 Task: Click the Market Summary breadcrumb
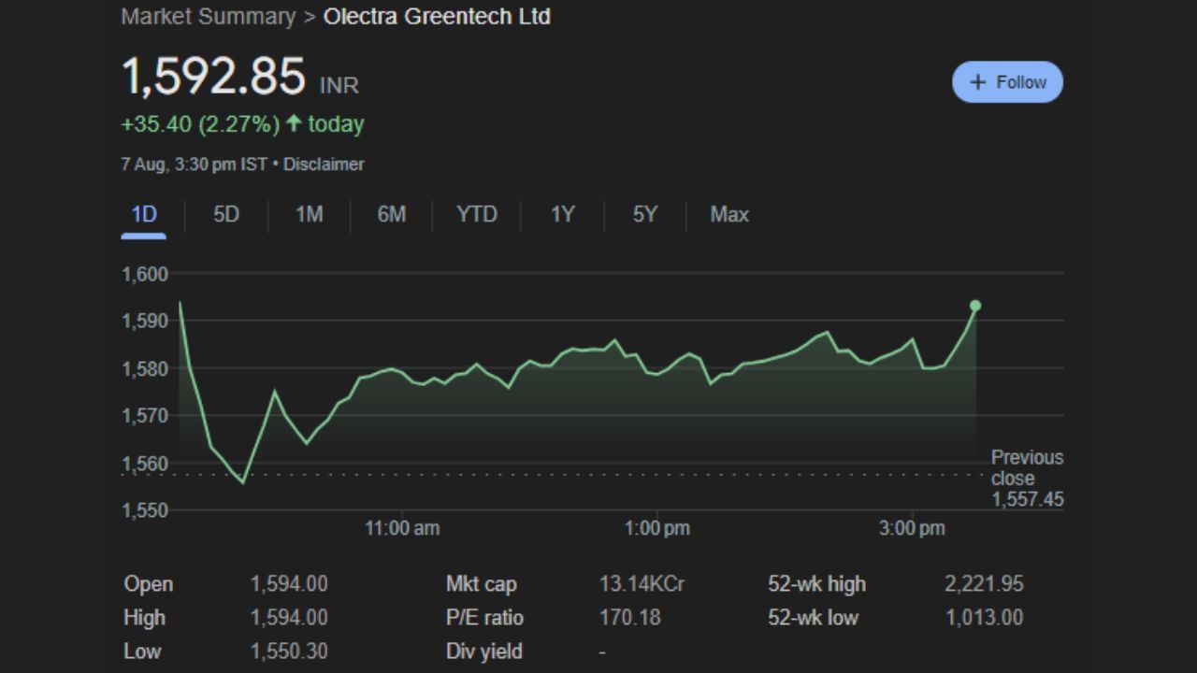[x=208, y=17]
